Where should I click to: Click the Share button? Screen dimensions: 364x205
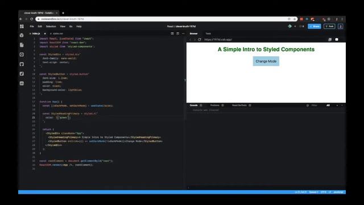point(315,27)
